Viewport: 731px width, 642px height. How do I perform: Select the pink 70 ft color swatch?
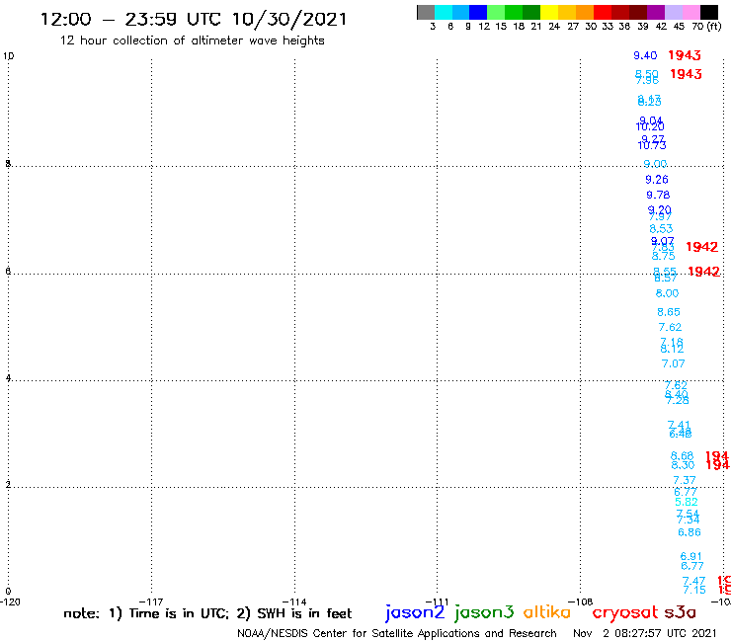pos(690,12)
